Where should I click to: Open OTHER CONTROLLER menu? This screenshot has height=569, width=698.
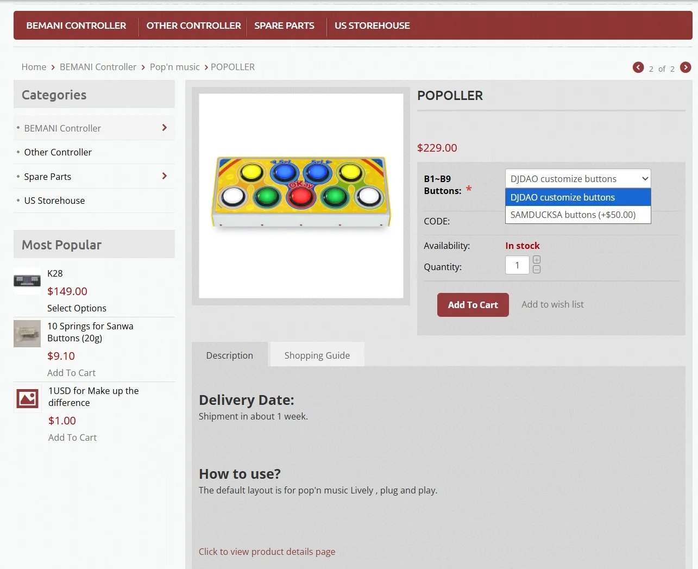(193, 26)
